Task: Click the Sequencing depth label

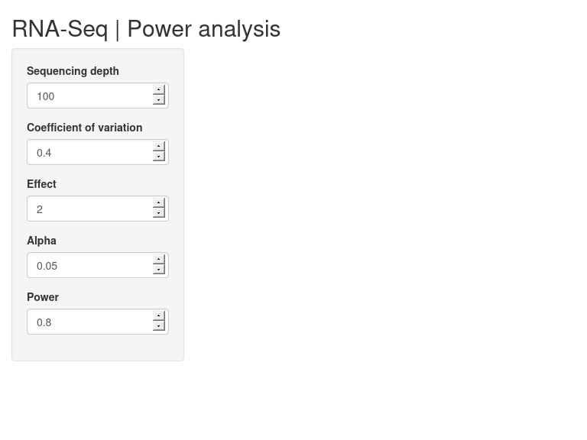Action: [x=73, y=71]
